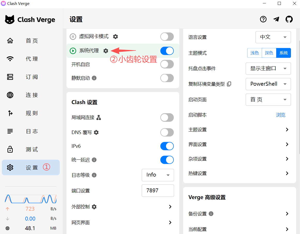Open the 托盘点击事件 dropdown

268,69
